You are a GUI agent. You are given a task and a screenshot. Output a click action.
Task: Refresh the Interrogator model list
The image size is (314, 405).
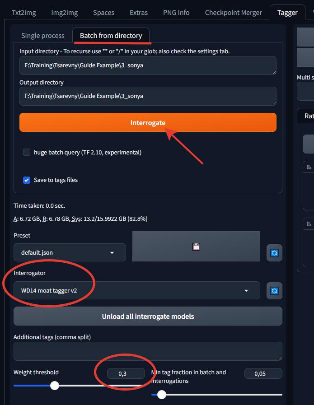[x=274, y=291]
